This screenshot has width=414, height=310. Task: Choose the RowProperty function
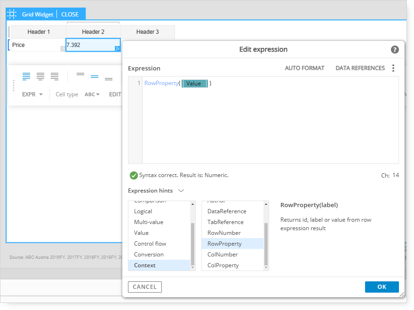tap(232, 244)
